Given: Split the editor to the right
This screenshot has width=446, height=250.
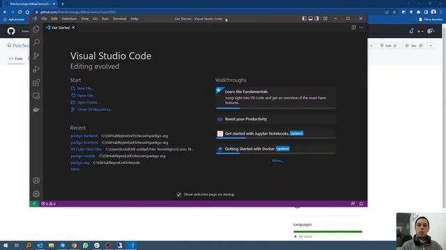Looking at the screenshot, I should pos(353,28).
